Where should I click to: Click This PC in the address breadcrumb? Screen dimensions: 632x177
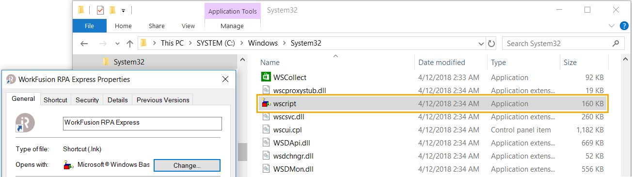172,43
